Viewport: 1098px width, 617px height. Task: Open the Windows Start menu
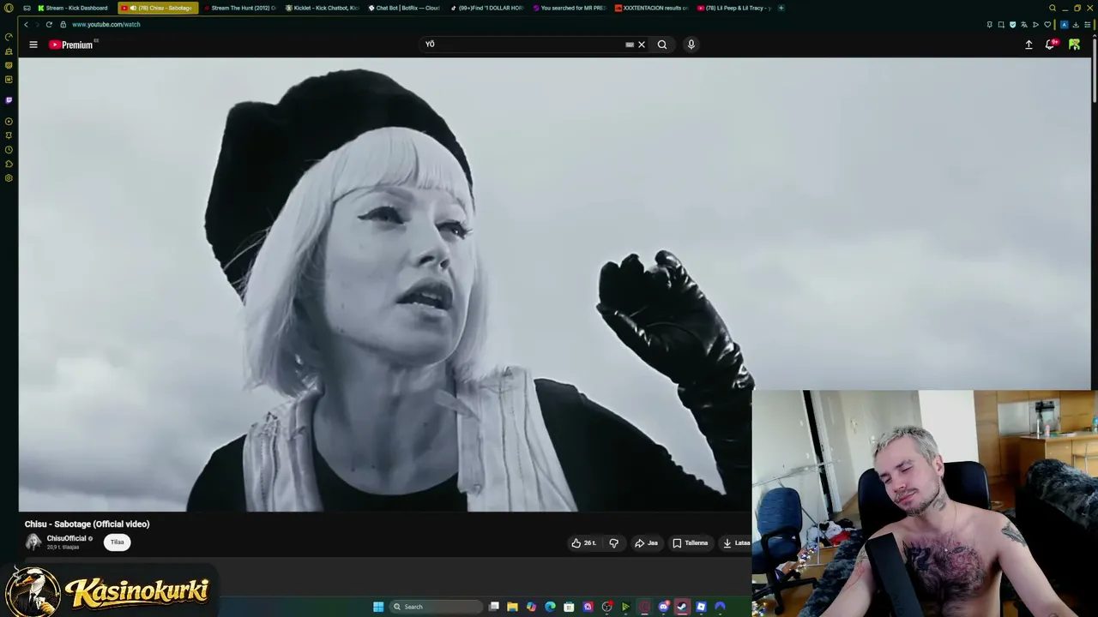point(378,607)
